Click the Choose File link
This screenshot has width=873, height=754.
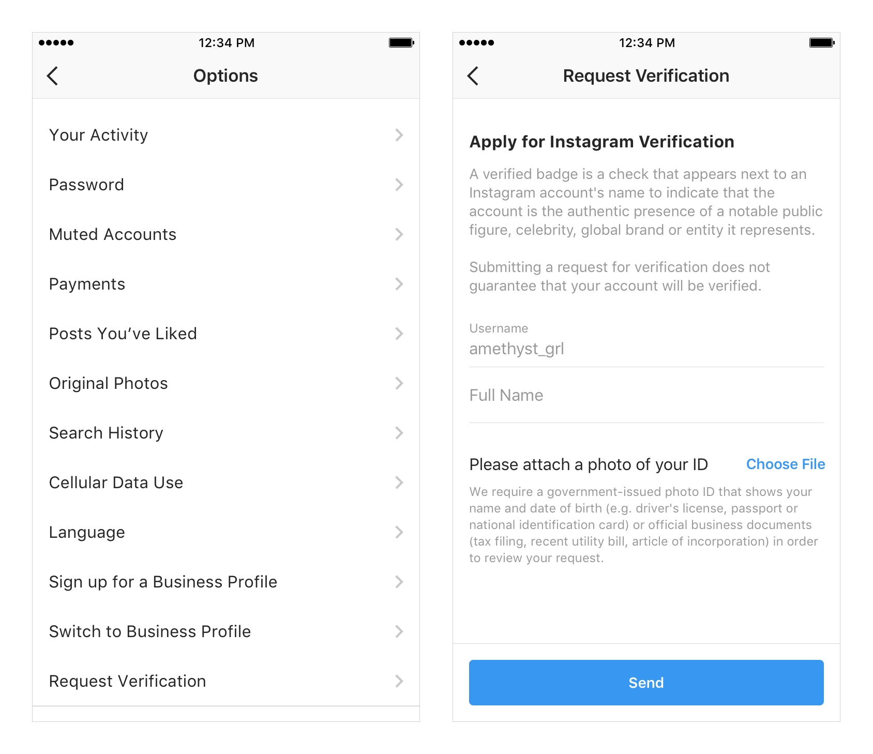coord(786,464)
